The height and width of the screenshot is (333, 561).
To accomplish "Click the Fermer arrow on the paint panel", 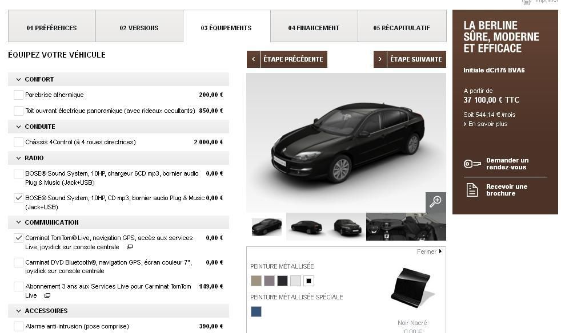I will [440, 251].
